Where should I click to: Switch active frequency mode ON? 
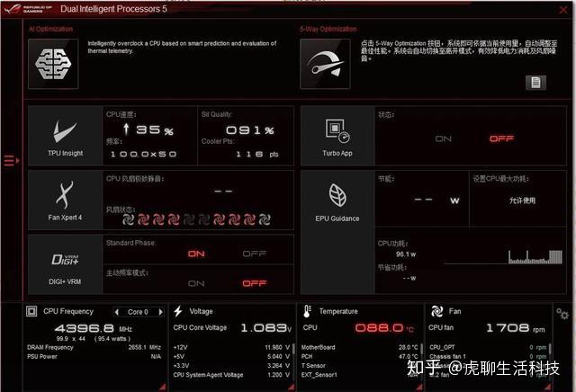click(196, 283)
